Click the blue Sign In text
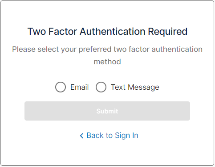Image resolution: width=215 pixels, height=167 pixels. tap(126, 136)
